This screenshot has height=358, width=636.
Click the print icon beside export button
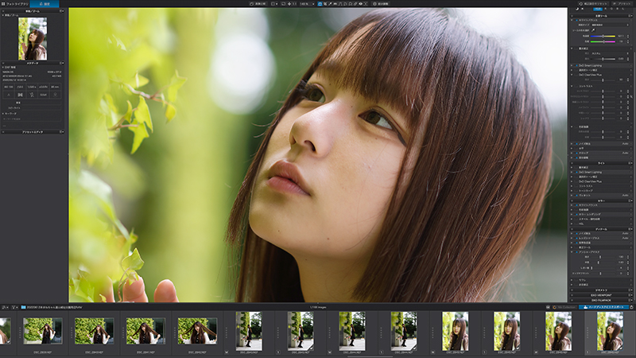point(631,307)
